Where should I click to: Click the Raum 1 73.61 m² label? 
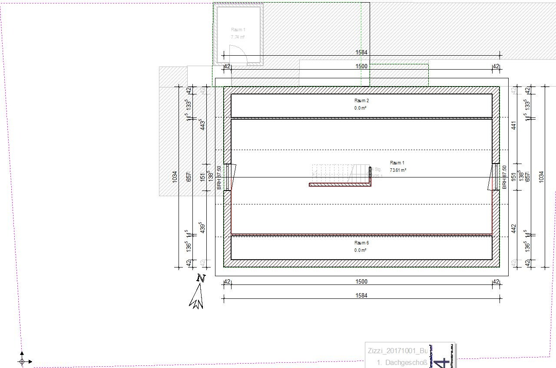coord(397,167)
